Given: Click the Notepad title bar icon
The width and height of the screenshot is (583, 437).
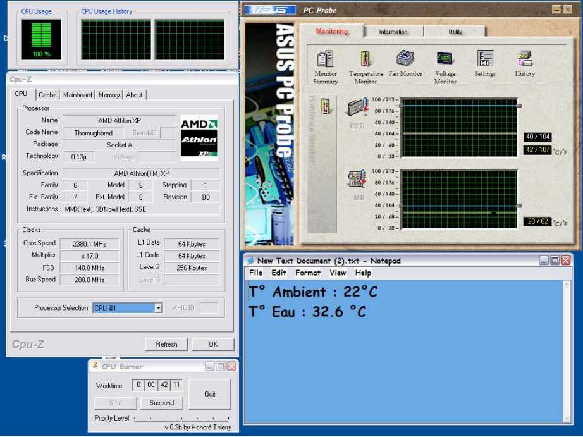Looking at the screenshot, I should (250, 261).
